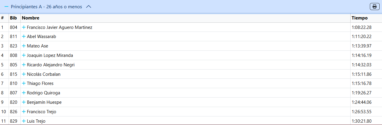
Task: Click the Tiempo column header
Action: pos(359,18)
